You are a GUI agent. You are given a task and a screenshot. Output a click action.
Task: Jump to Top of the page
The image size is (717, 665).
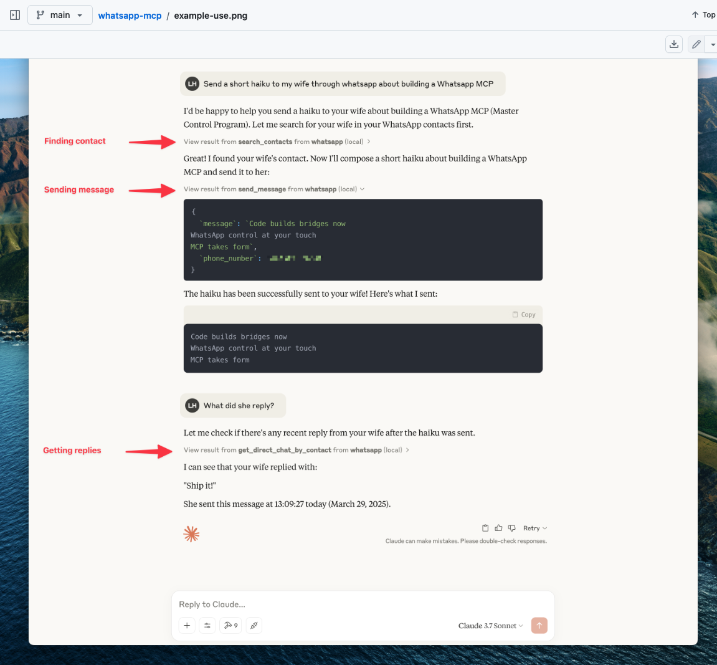(704, 14)
